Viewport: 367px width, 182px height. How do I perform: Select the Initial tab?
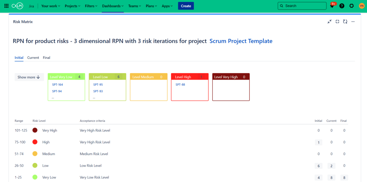point(19,58)
